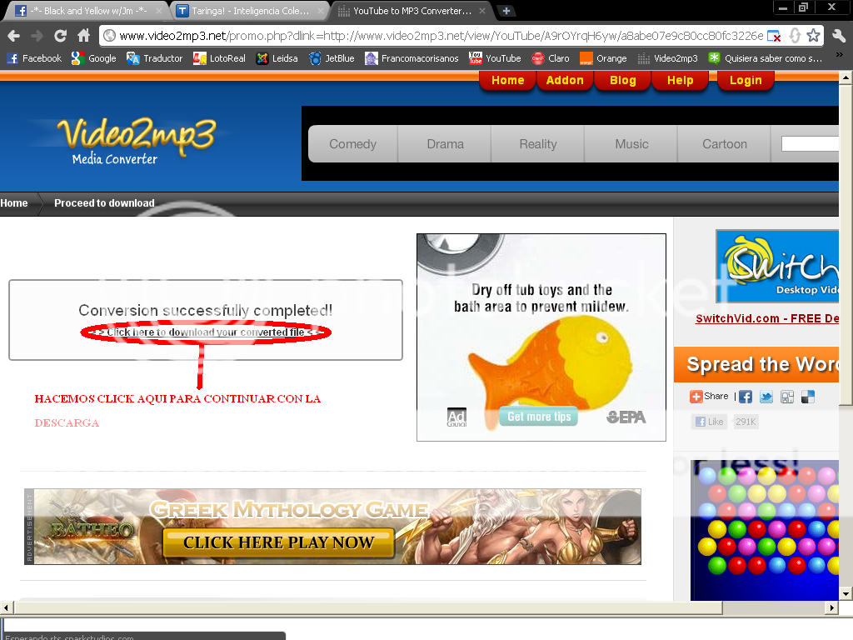Viewport: 853px width, 640px height.
Task: Click 'Click here to download your converted file'
Action: [x=206, y=332]
